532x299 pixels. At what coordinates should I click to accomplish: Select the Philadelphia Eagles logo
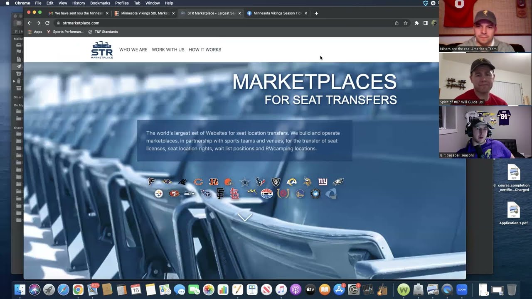click(338, 182)
